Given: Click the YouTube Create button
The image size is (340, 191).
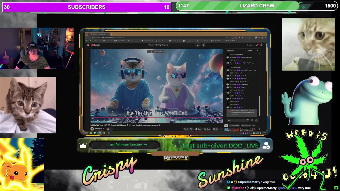Looking at the screenshot, I should [x=249, y=45].
